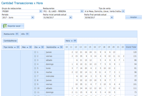Collapse day 3 row
This screenshot has height=96, width=143.
point(35,60)
